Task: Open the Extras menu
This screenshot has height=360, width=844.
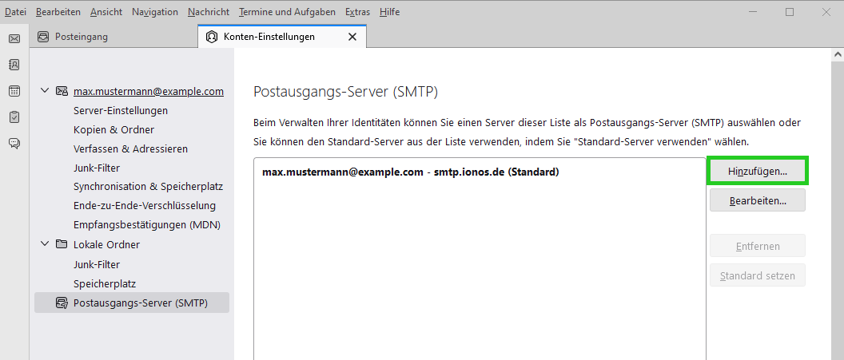Action: click(358, 12)
